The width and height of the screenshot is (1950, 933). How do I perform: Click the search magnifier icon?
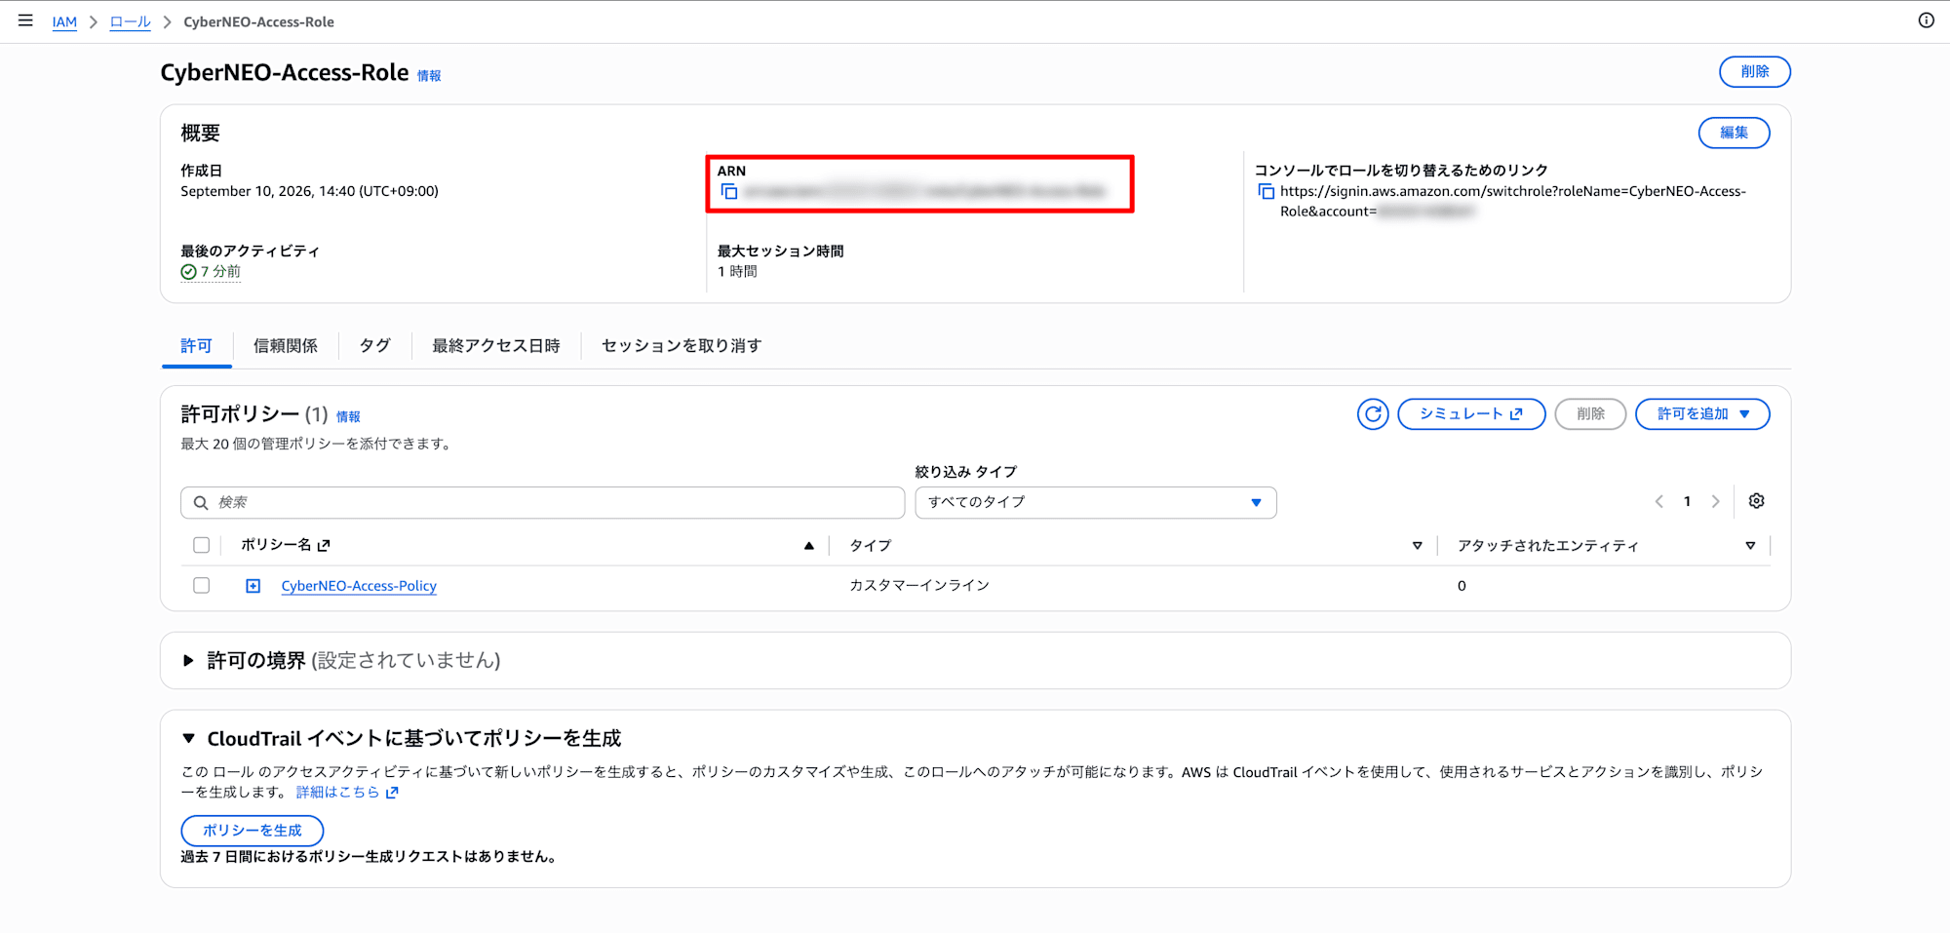click(201, 503)
